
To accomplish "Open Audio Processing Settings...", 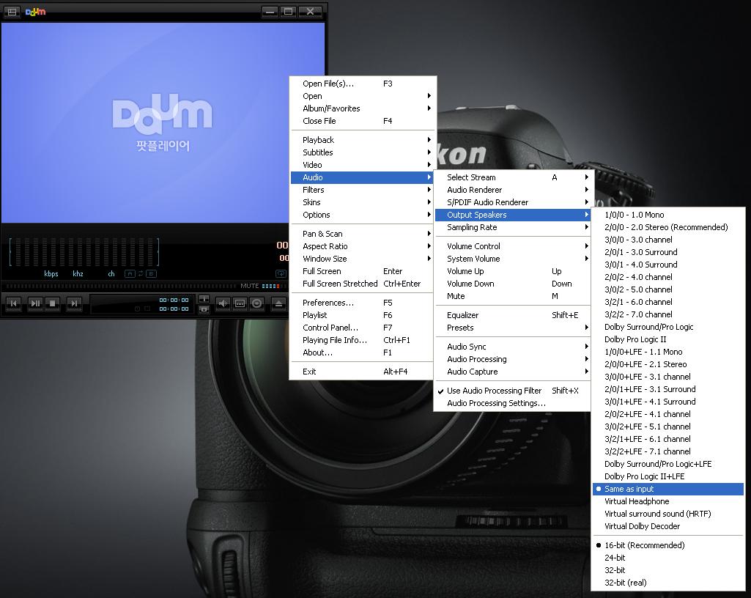I will pos(511,403).
